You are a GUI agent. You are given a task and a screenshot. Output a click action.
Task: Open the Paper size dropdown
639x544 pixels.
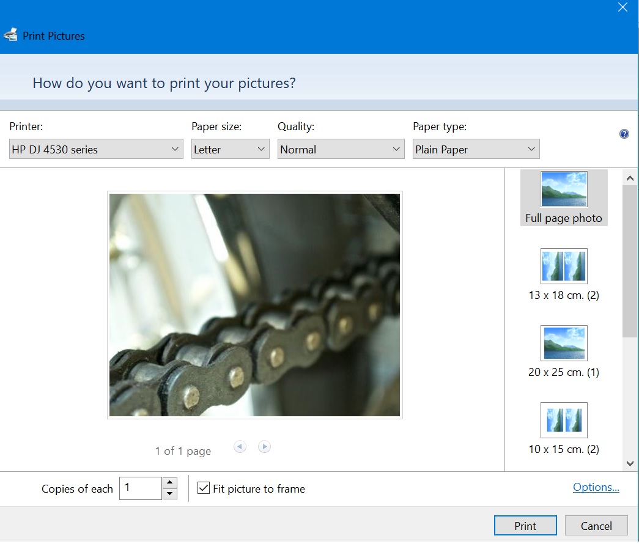pyautogui.click(x=231, y=150)
